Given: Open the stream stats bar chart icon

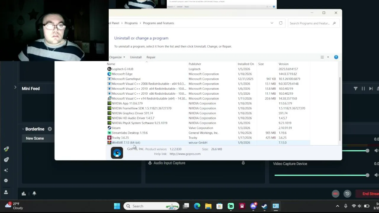Looking at the screenshot, I should [24, 193].
